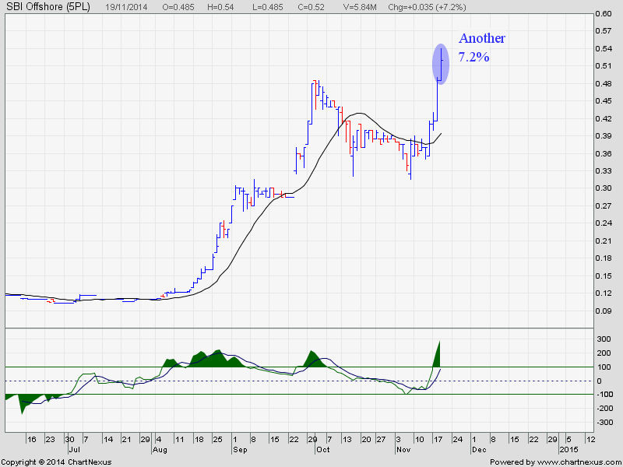Screen dimensions: 623x467
Task: Open the www.chartnexus.com footer link
Action: click(581, 462)
